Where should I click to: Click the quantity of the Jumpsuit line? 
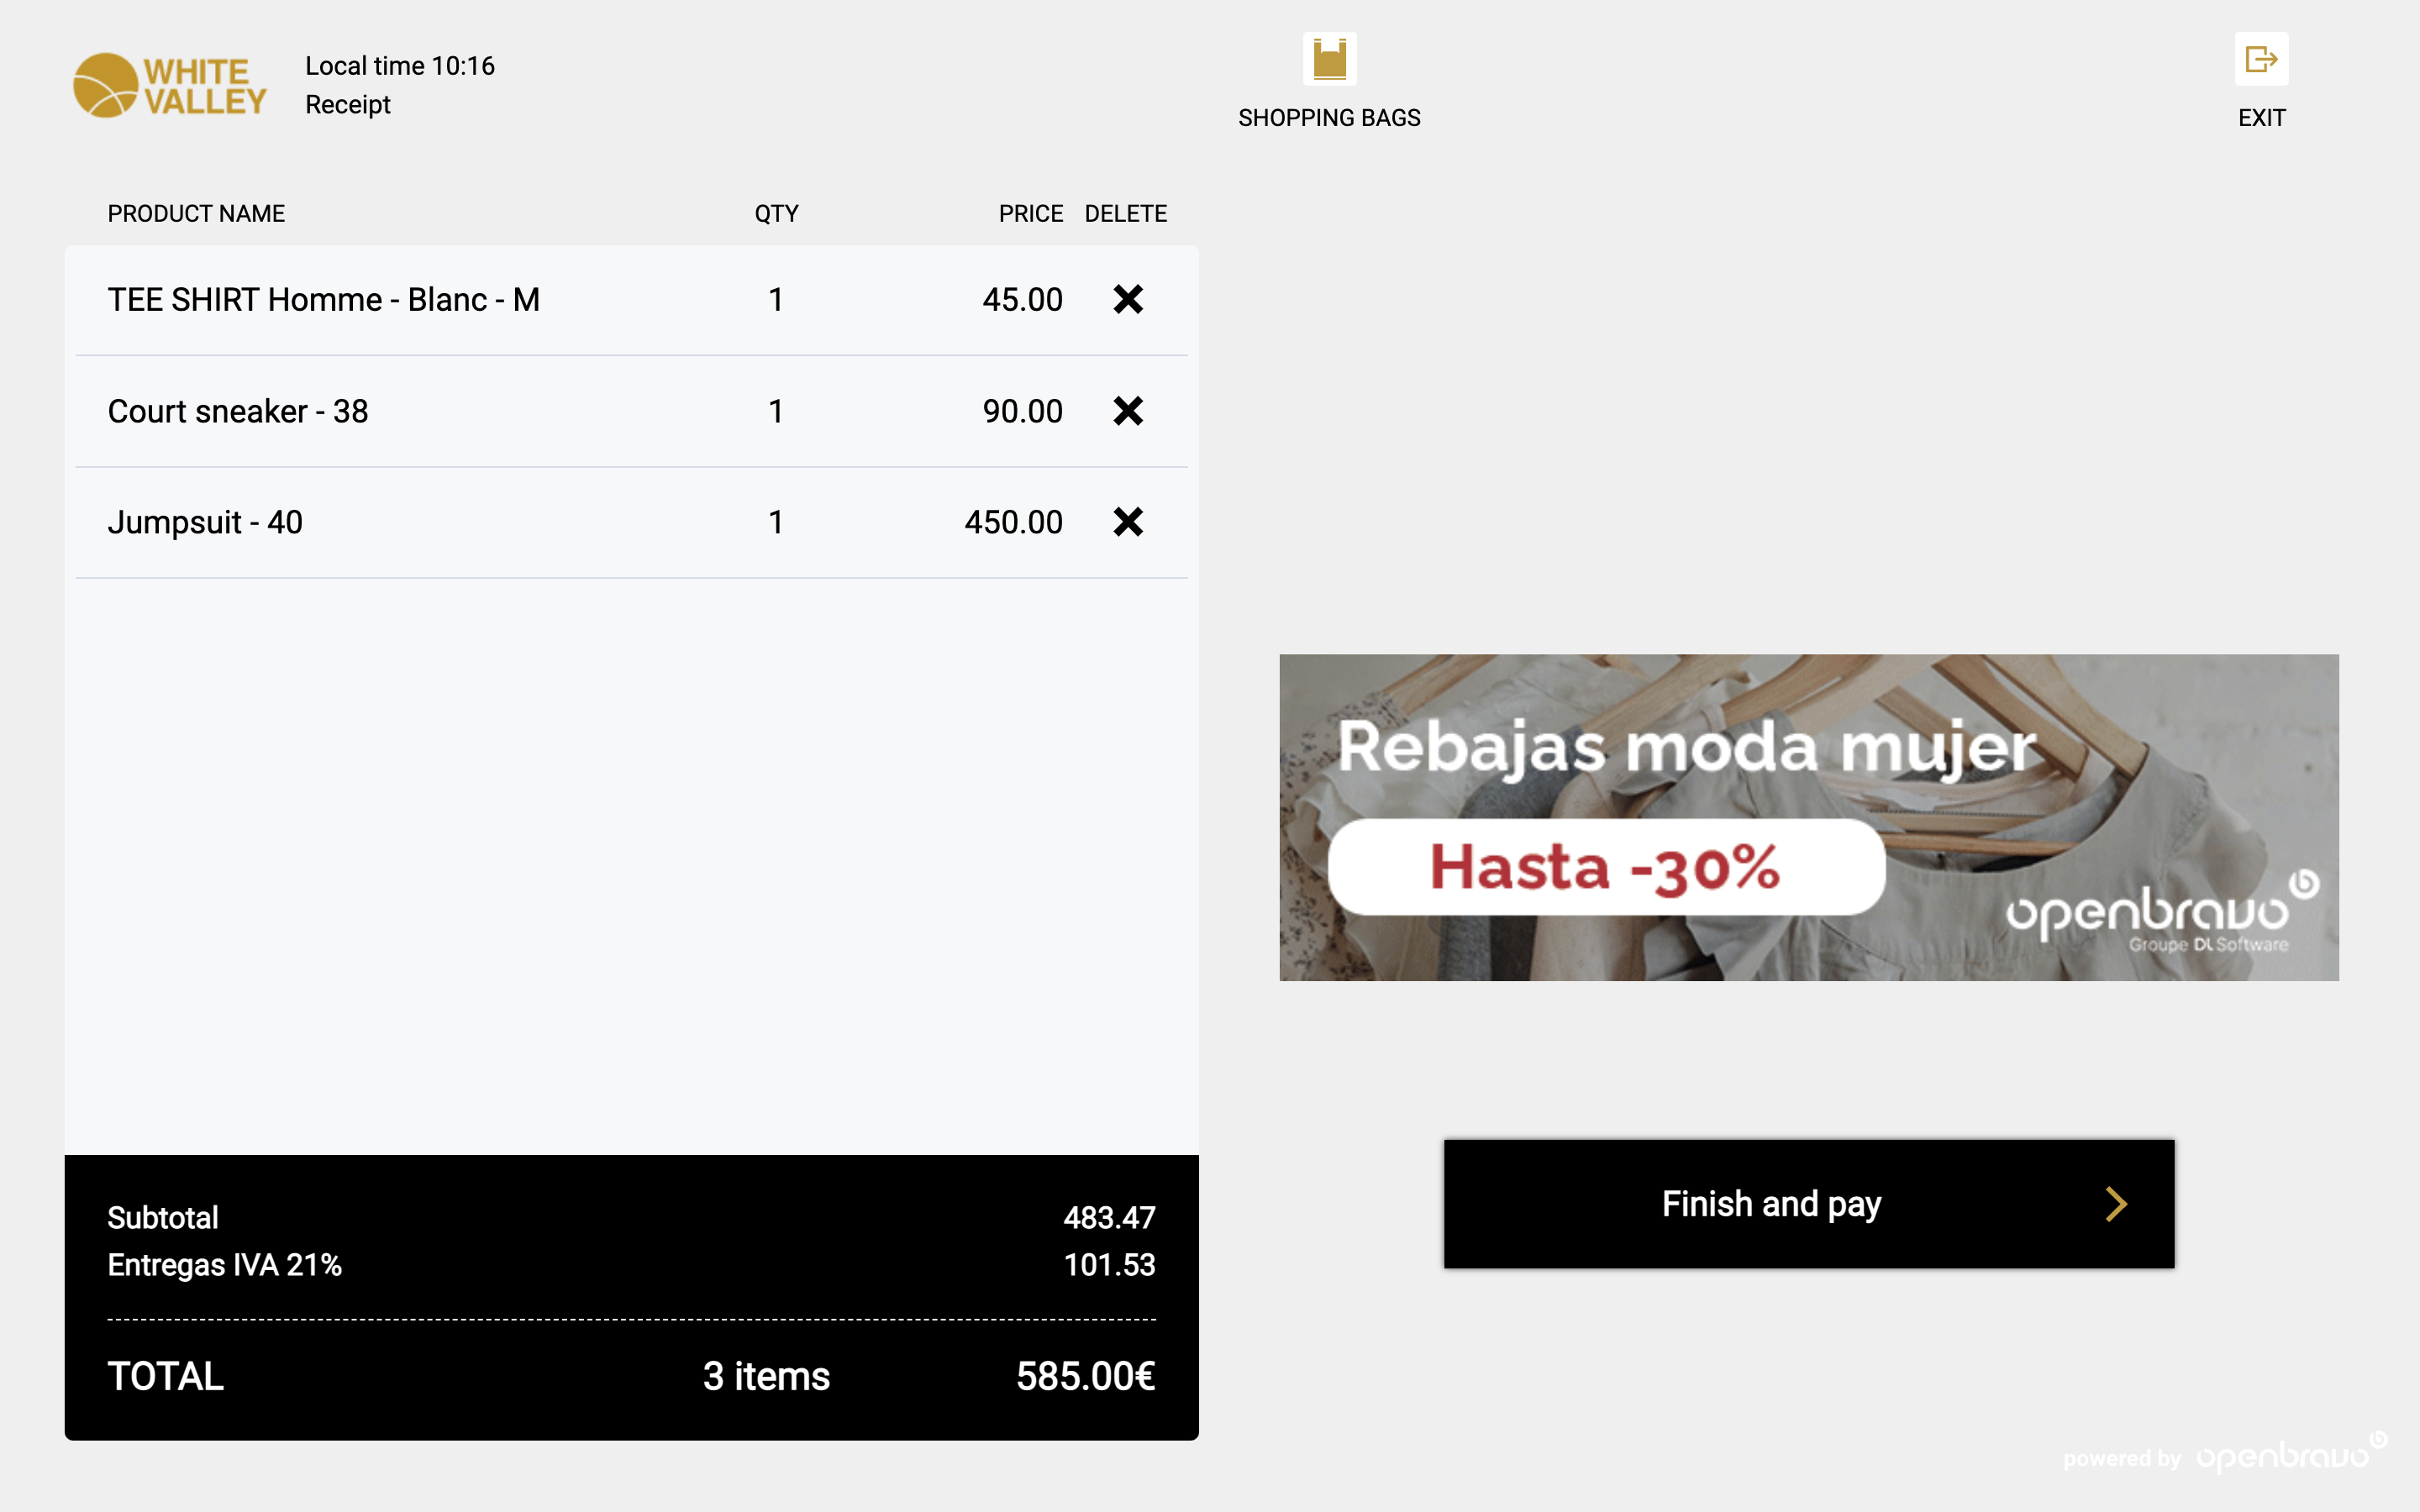(776, 523)
